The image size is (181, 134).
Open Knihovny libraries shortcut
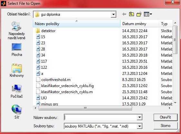coord(17,70)
